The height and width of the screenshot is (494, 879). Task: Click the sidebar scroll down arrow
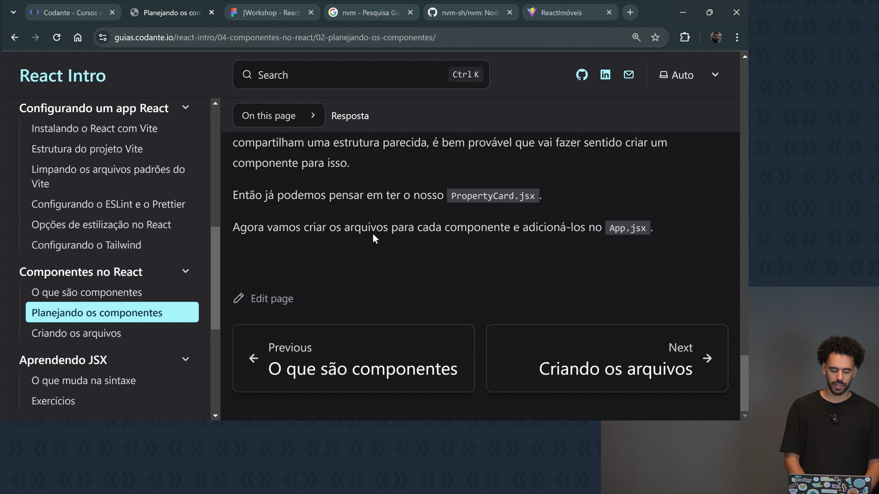215,416
